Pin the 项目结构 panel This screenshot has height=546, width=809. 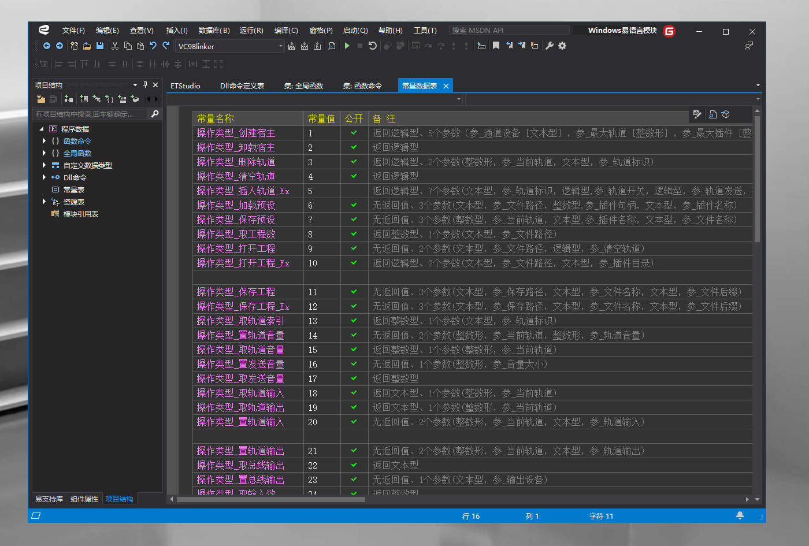click(145, 84)
